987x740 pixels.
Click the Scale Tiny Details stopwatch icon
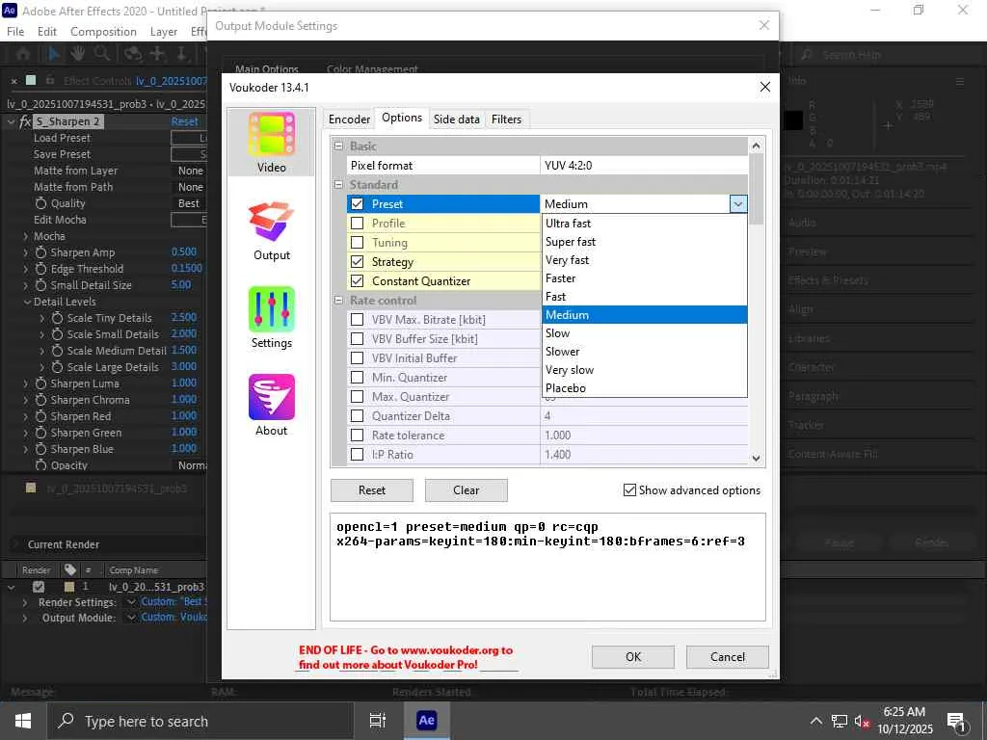(x=57, y=318)
